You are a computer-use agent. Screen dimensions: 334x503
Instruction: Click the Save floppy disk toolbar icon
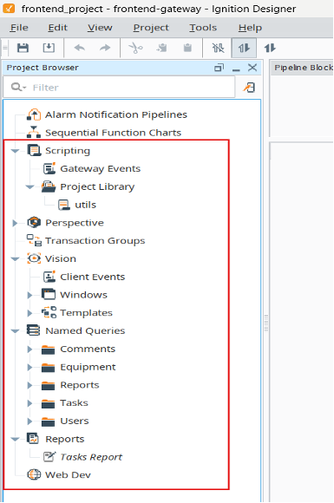click(x=23, y=48)
